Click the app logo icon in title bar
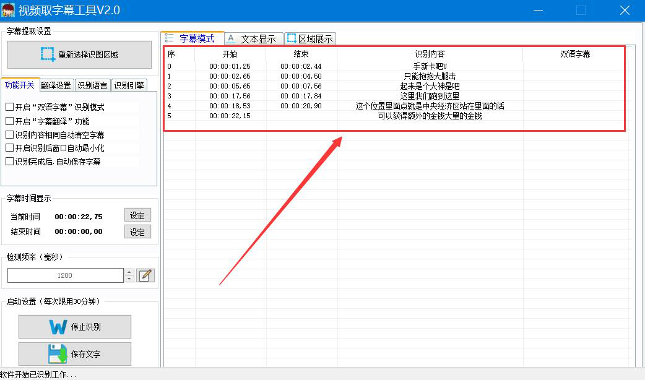 click(x=8, y=10)
